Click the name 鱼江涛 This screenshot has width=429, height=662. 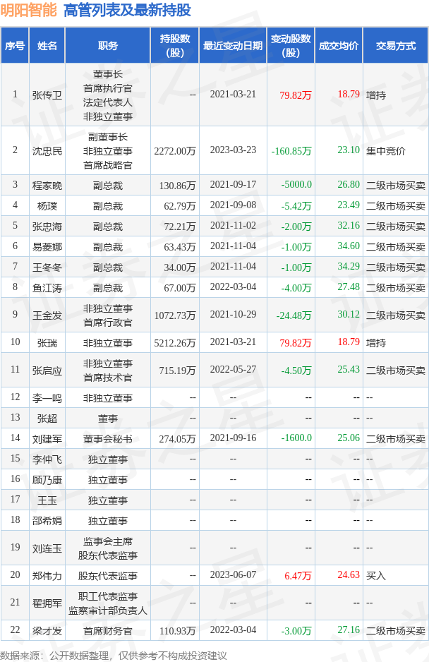(47, 288)
